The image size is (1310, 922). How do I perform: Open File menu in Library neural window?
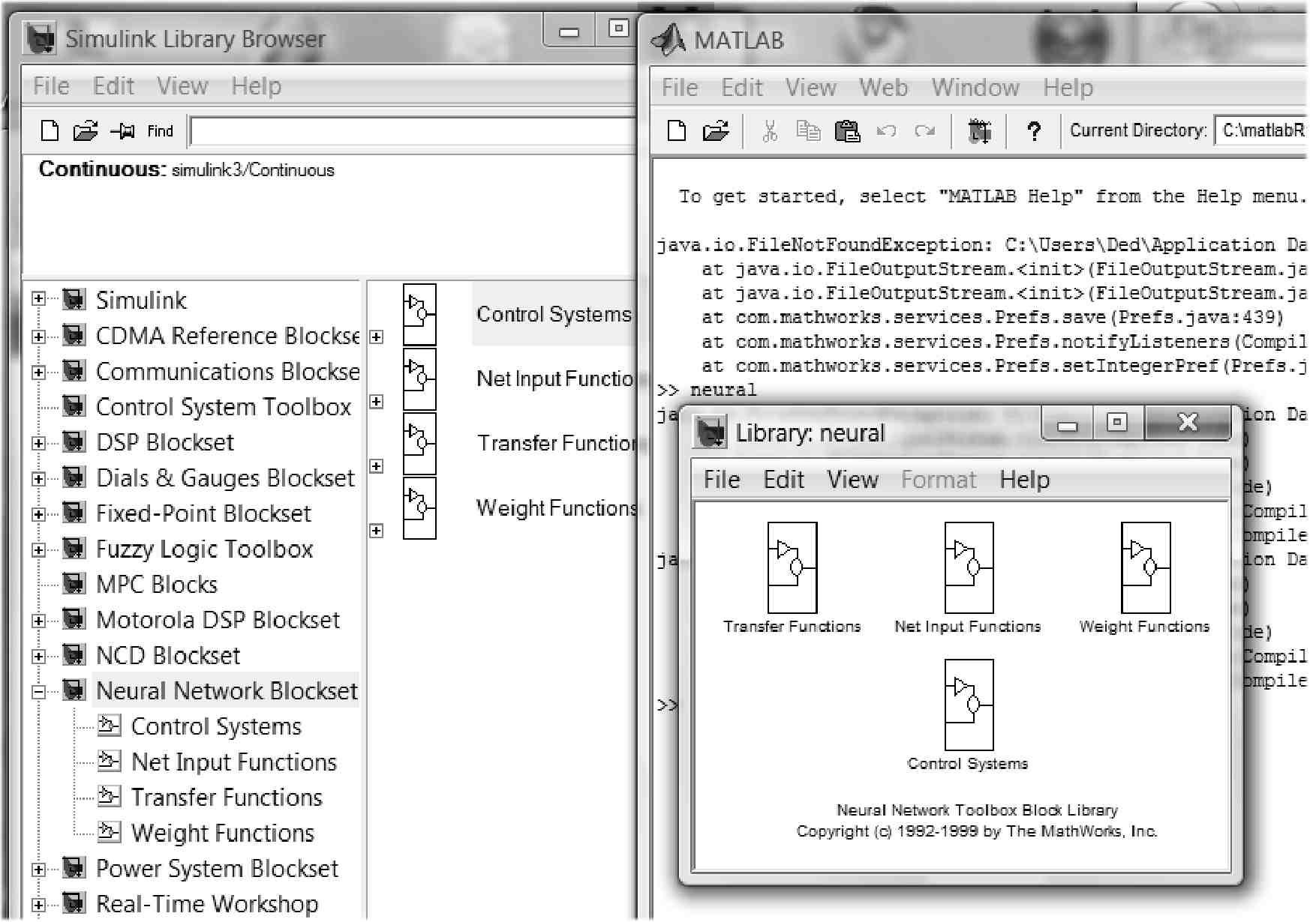722,480
